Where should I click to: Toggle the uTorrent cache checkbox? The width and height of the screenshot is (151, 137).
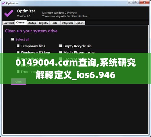pyautogui.click(x=61, y=59)
